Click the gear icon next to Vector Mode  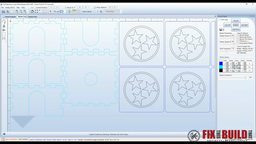pyautogui.click(x=101, y=12)
